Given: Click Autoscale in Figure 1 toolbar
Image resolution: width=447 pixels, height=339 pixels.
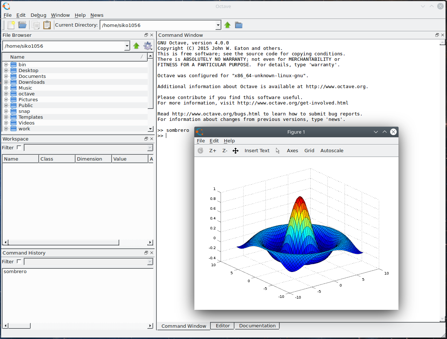Looking at the screenshot, I should 332,151.
